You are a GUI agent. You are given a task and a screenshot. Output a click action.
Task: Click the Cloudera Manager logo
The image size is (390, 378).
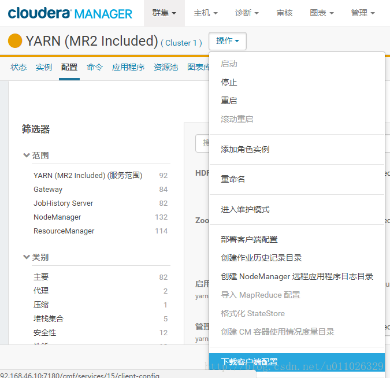coord(70,13)
